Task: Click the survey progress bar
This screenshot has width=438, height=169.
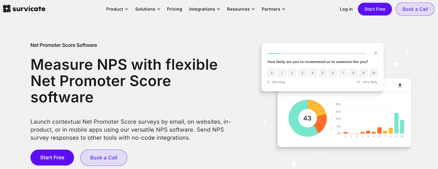Action: click(x=316, y=54)
